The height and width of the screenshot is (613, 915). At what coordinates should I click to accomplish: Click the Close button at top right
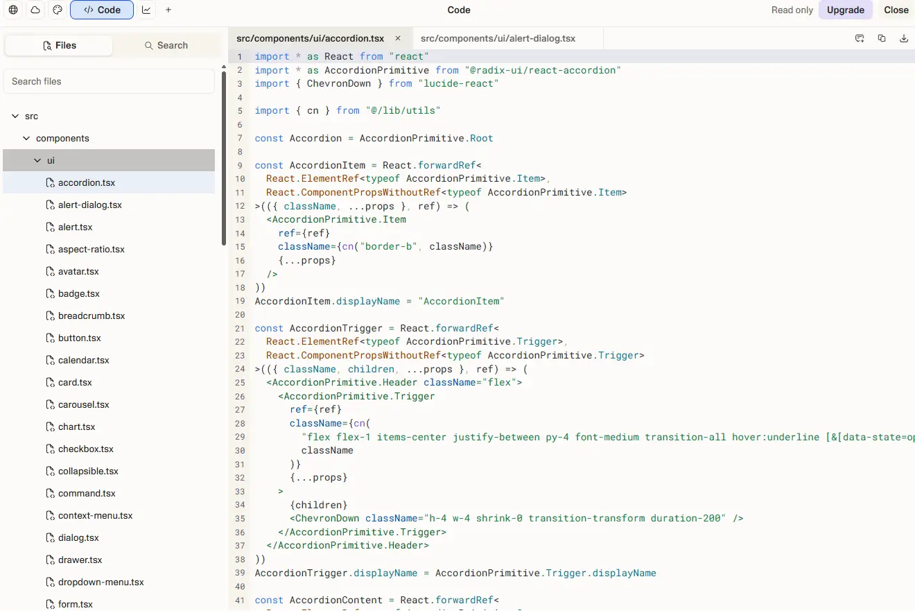[896, 10]
